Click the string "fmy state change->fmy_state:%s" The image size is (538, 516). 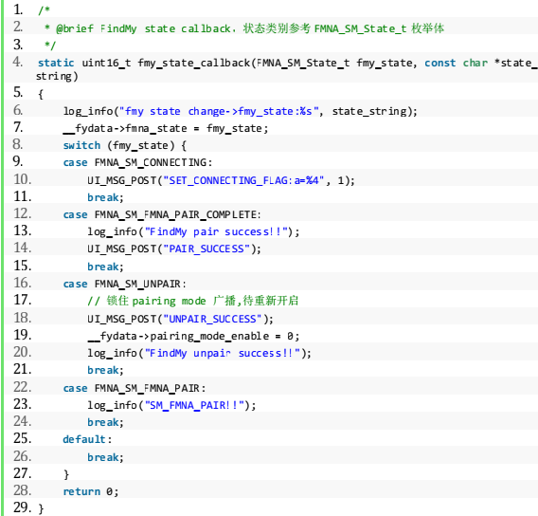(x=219, y=111)
